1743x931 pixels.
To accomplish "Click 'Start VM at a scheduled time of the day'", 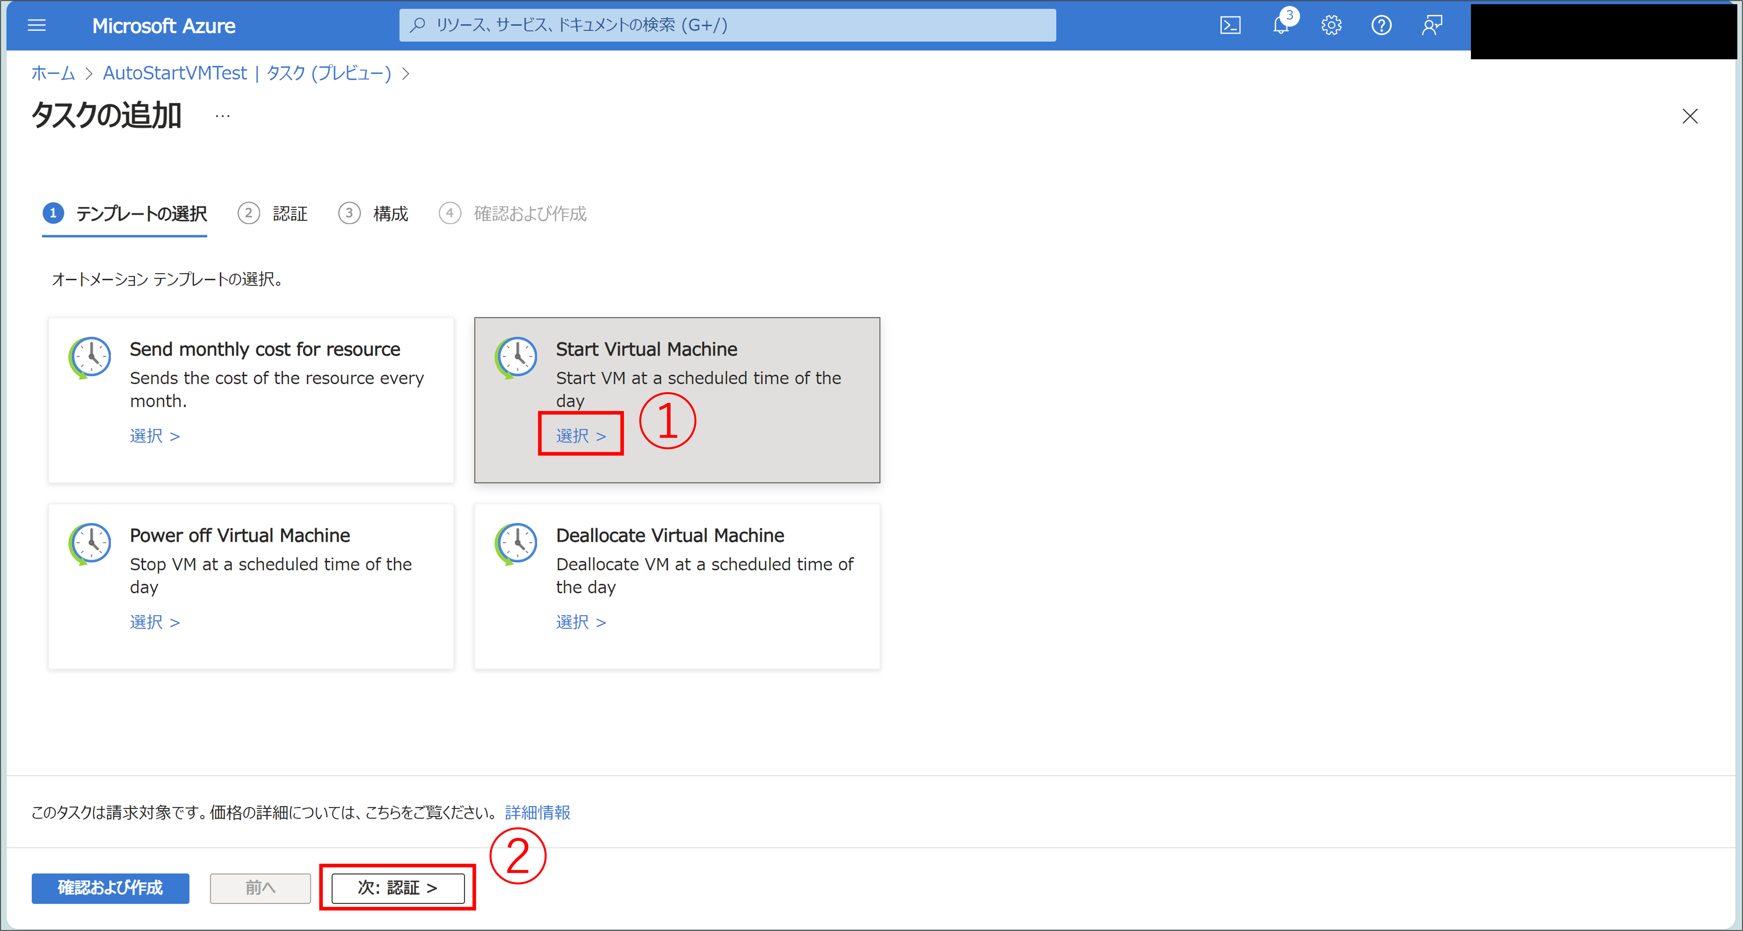I will pos(698,389).
